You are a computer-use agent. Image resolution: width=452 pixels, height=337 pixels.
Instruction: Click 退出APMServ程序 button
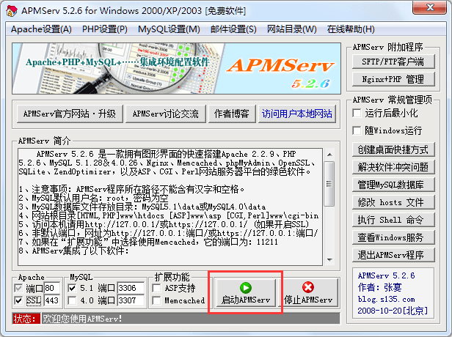(393, 255)
